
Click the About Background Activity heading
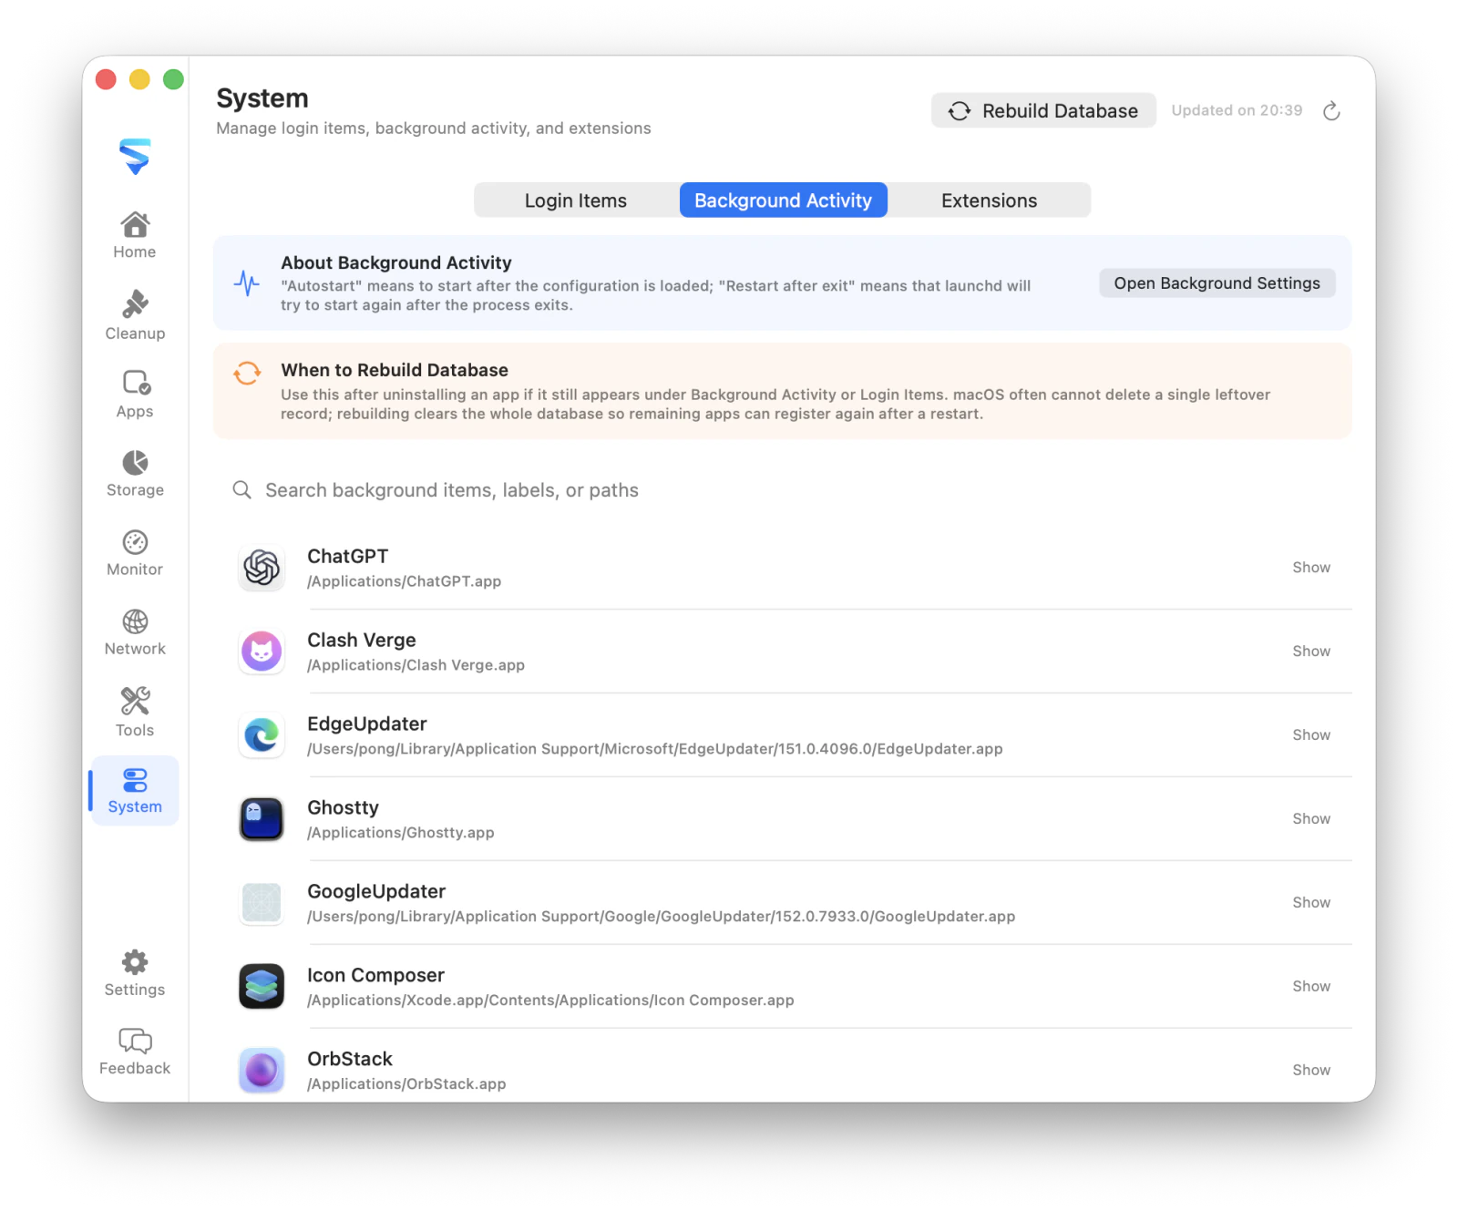[x=396, y=262]
